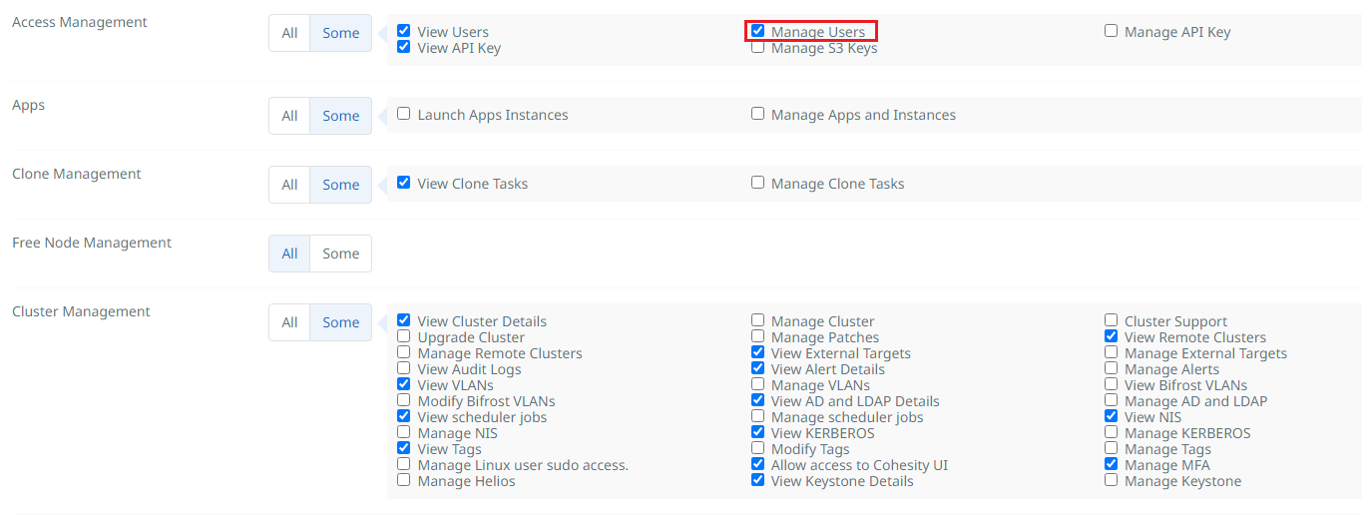Enable the Manage Helios checkbox
This screenshot has height=516, width=1362.
[403, 480]
